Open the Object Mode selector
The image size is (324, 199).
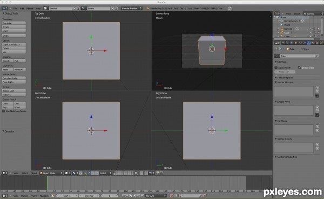[x=51, y=173]
